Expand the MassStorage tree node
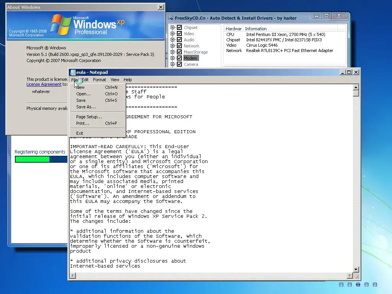392x294 pixels. 173,52
